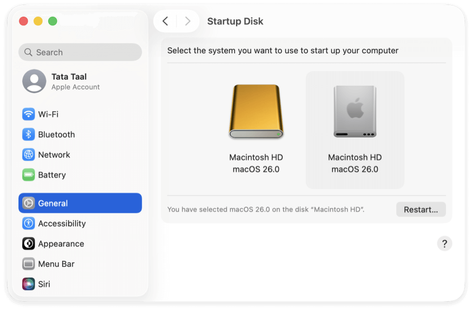Open Menu Bar settings
Image resolution: width=472 pixels, height=310 pixels.
[57, 263]
